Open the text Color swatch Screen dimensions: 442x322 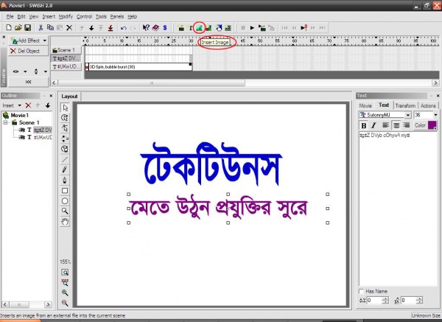(432, 125)
